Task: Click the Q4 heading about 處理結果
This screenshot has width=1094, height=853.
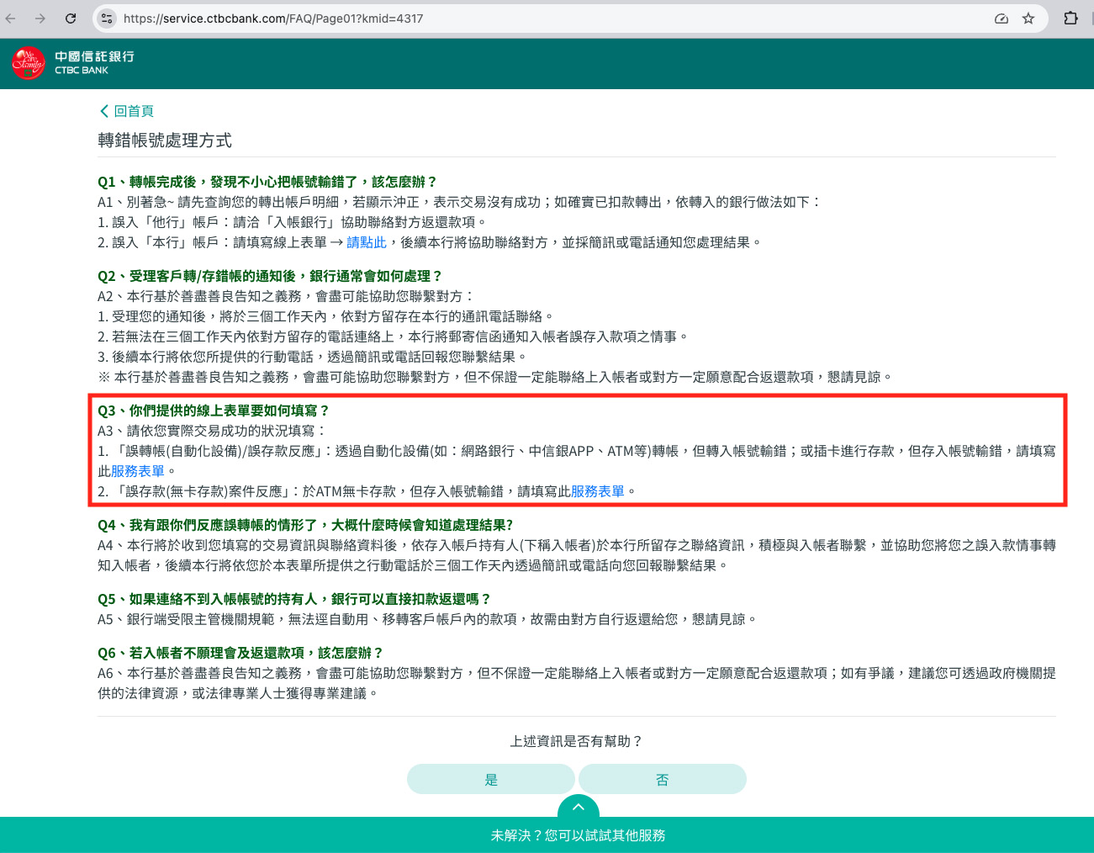Action: [x=305, y=525]
